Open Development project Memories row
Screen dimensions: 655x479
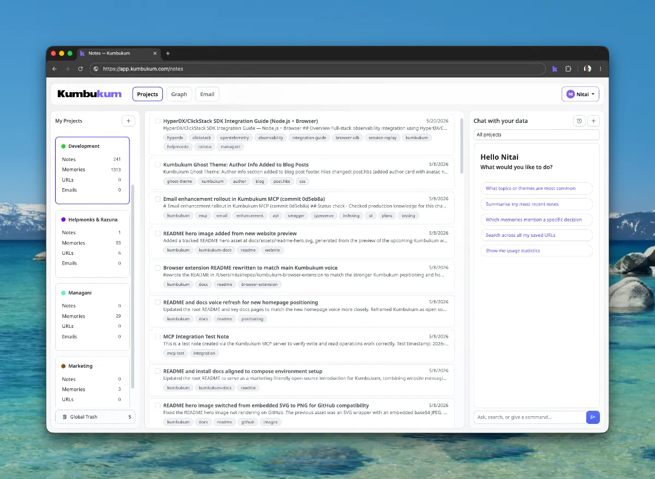point(91,170)
